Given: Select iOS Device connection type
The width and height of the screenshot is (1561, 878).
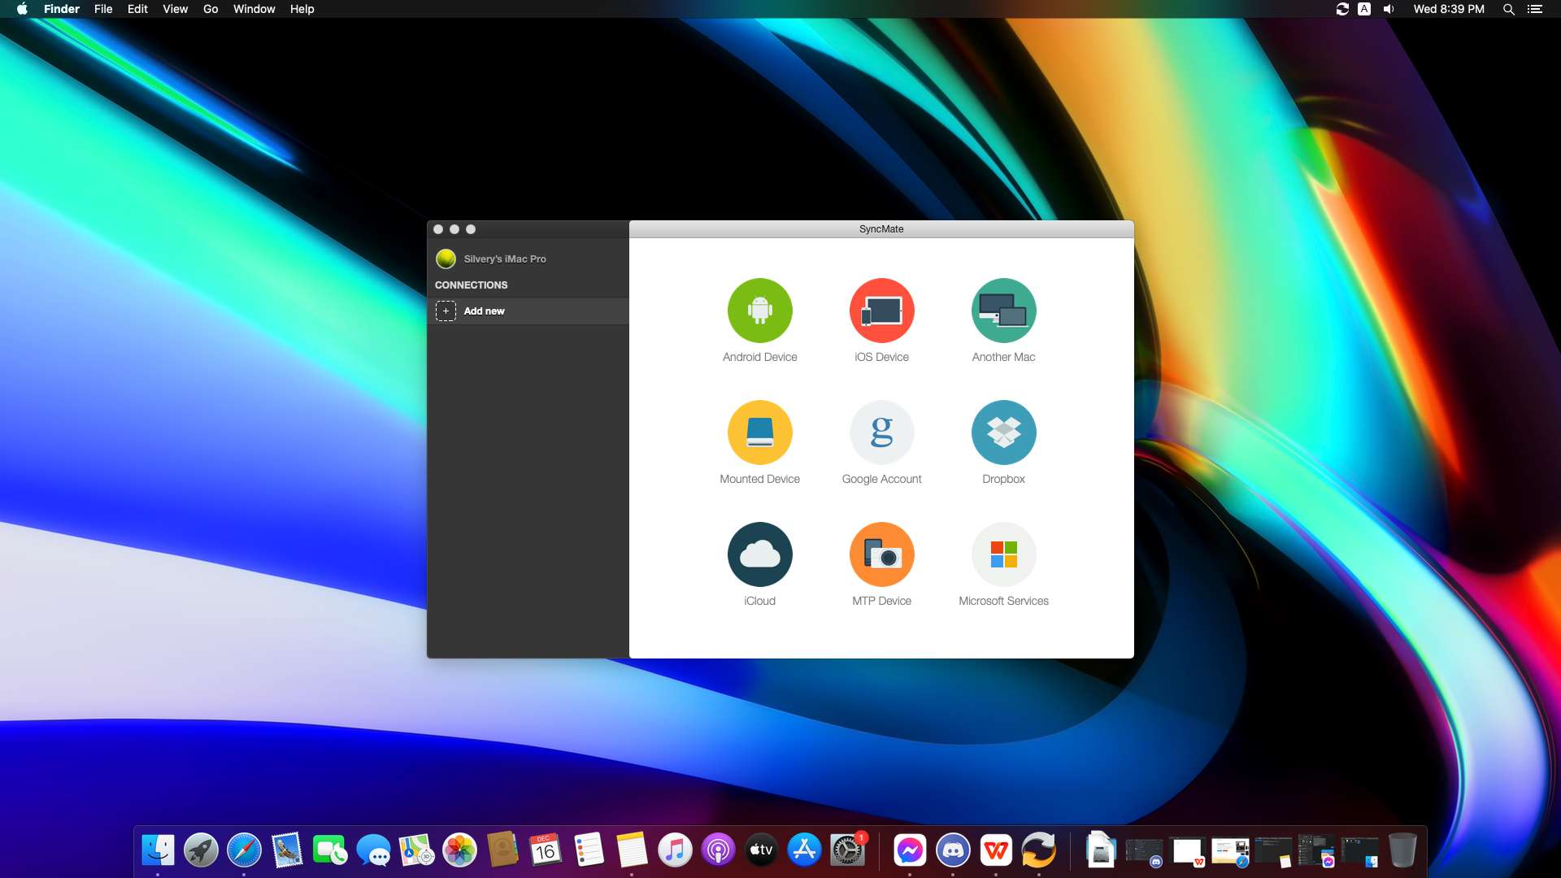Looking at the screenshot, I should click(881, 319).
